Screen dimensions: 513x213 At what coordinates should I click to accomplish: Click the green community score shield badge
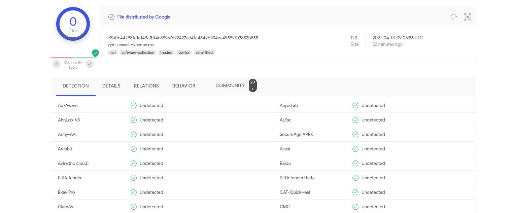[x=96, y=53]
